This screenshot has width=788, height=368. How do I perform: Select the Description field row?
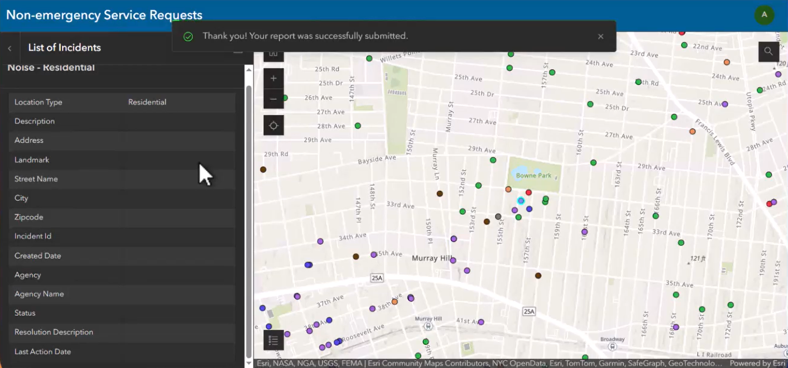(122, 121)
